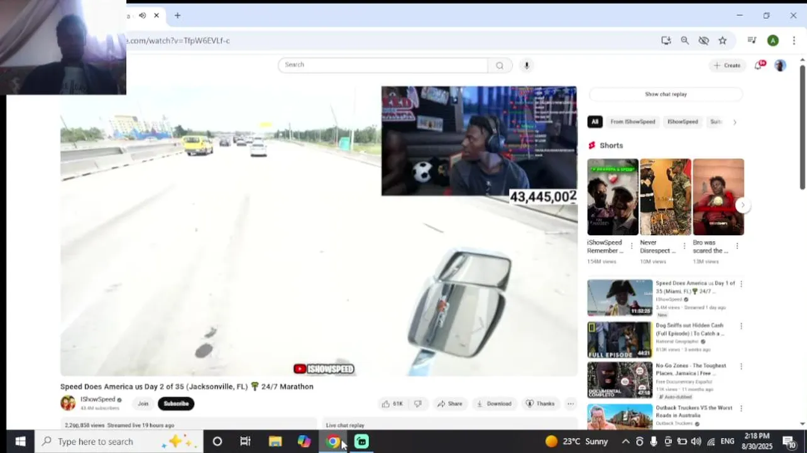The height and width of the screenshot is (453, 807).
Task: Open the 'iShowSpeed Remember' short thumbnail
Action: tap(613, 197)
